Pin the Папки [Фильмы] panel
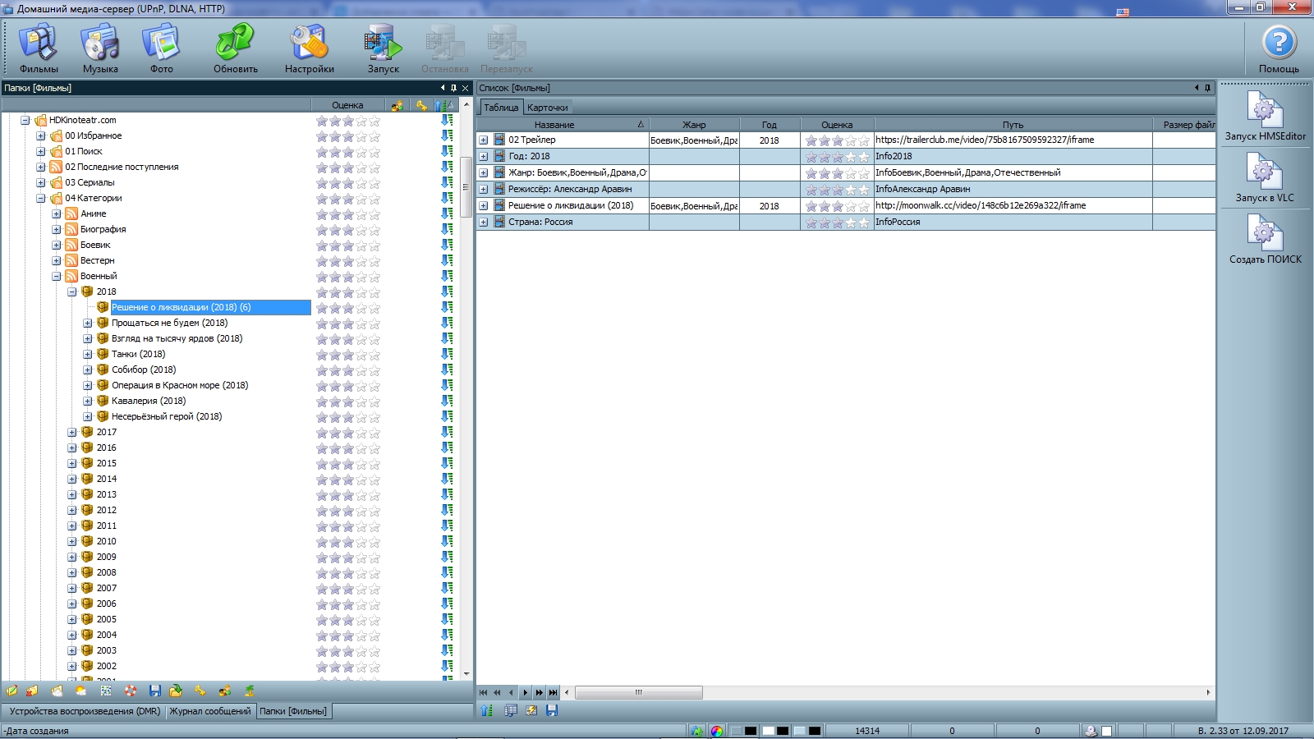1314x739 pixels. point(453,88)
